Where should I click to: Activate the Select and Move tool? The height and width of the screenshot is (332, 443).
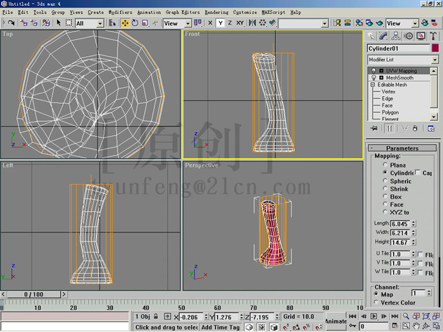point(125,23)
